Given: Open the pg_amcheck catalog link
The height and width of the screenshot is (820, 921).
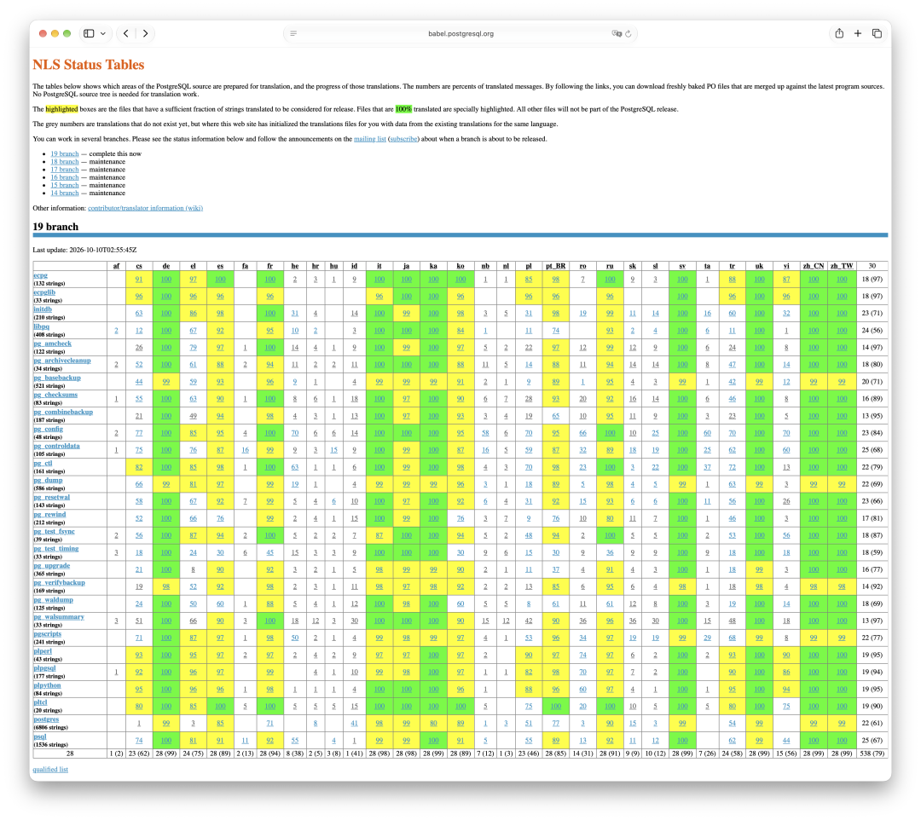Looking at the screenshot, I should [x=53, y=344].
